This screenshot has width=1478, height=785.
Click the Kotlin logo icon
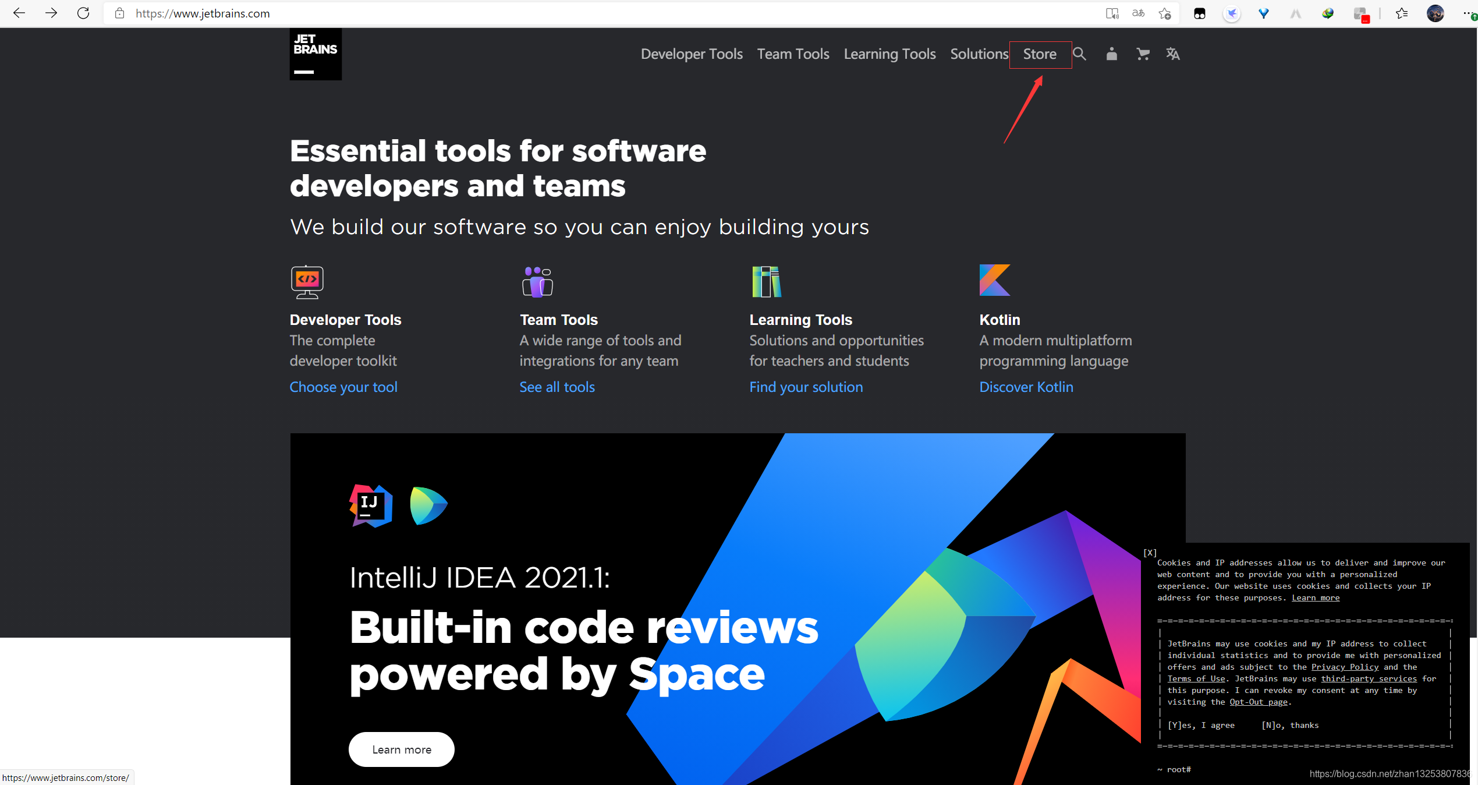tap(994, 280)
